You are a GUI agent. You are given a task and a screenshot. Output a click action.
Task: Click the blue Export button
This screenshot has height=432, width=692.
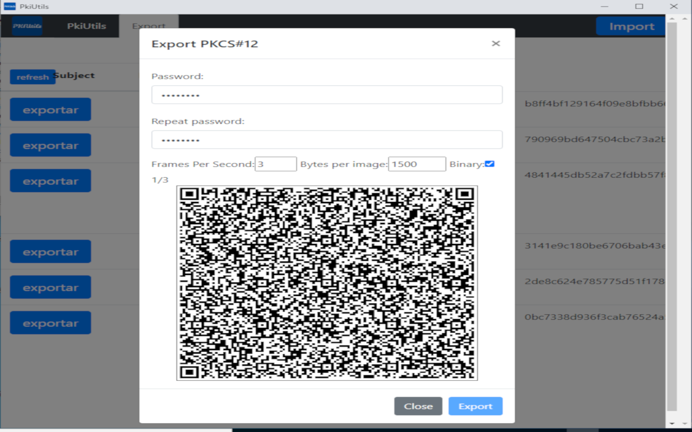(475, 406)
